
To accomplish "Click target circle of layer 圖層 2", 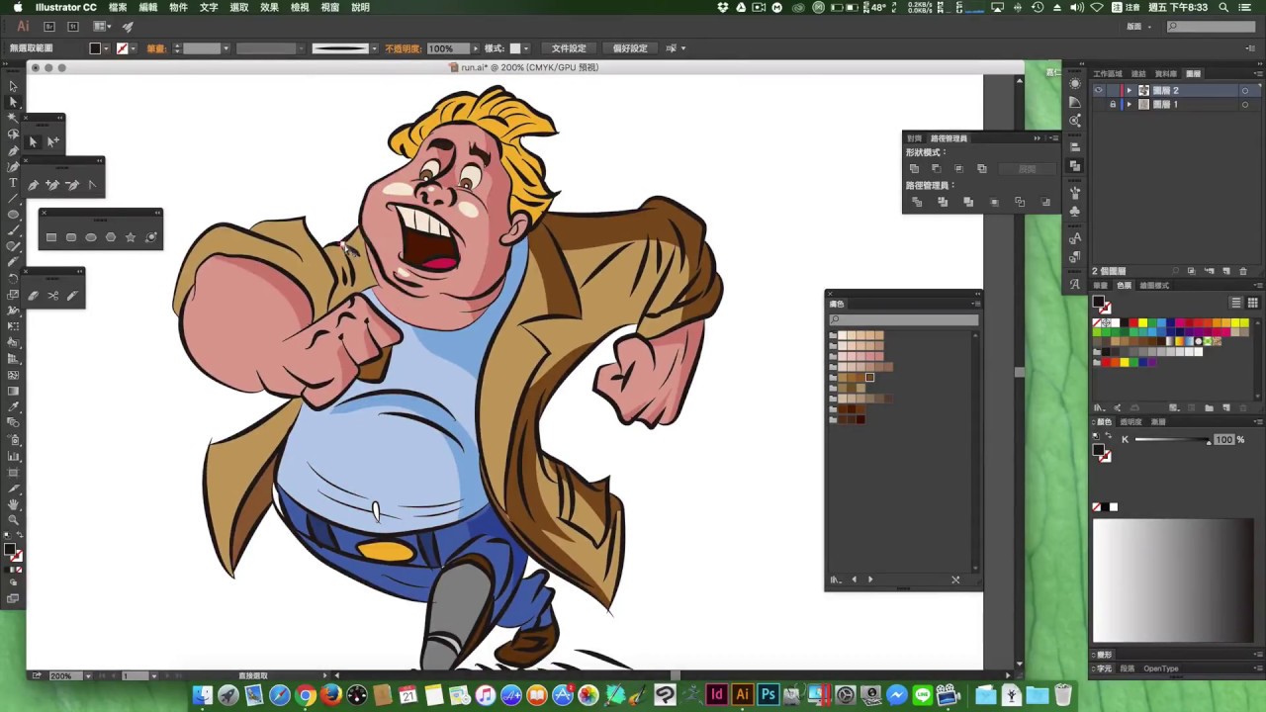I will point(1245,90).
